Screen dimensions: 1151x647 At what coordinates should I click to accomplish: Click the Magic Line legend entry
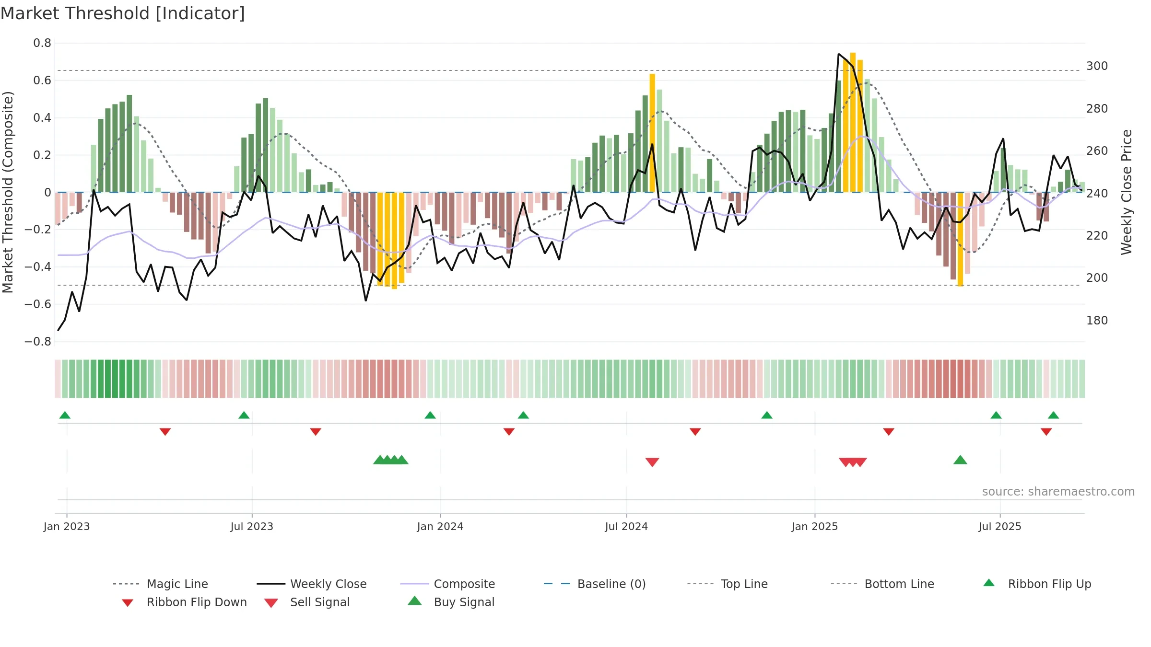coord(161,584)
